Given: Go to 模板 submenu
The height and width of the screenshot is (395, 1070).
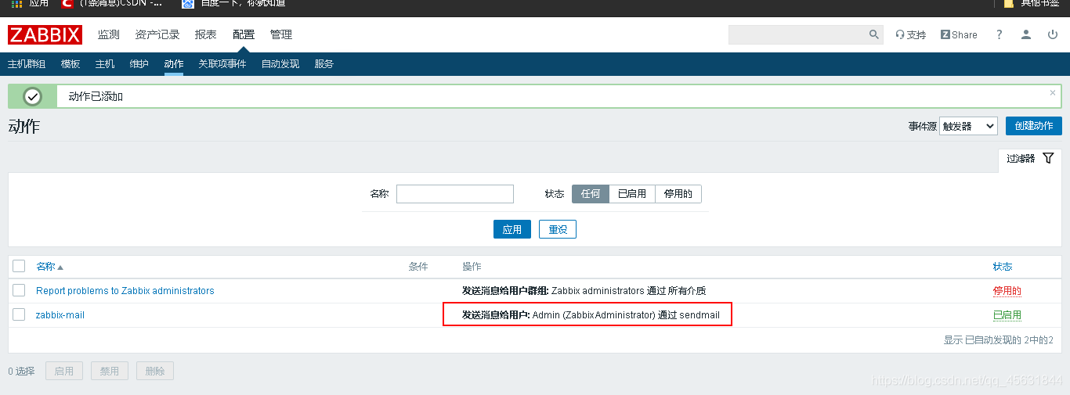Looking at the screenshot, I should [x=70, y=64].
